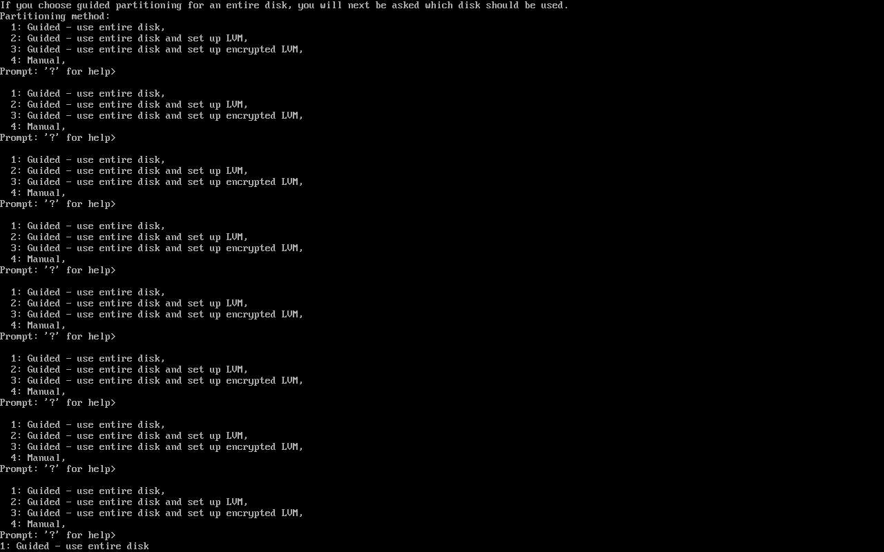This screenshot has width=884, height=552.
Task: Click the final answer line '1: Guided - use entire disk'
Action: pyautogui.click(x=75, y=546)
